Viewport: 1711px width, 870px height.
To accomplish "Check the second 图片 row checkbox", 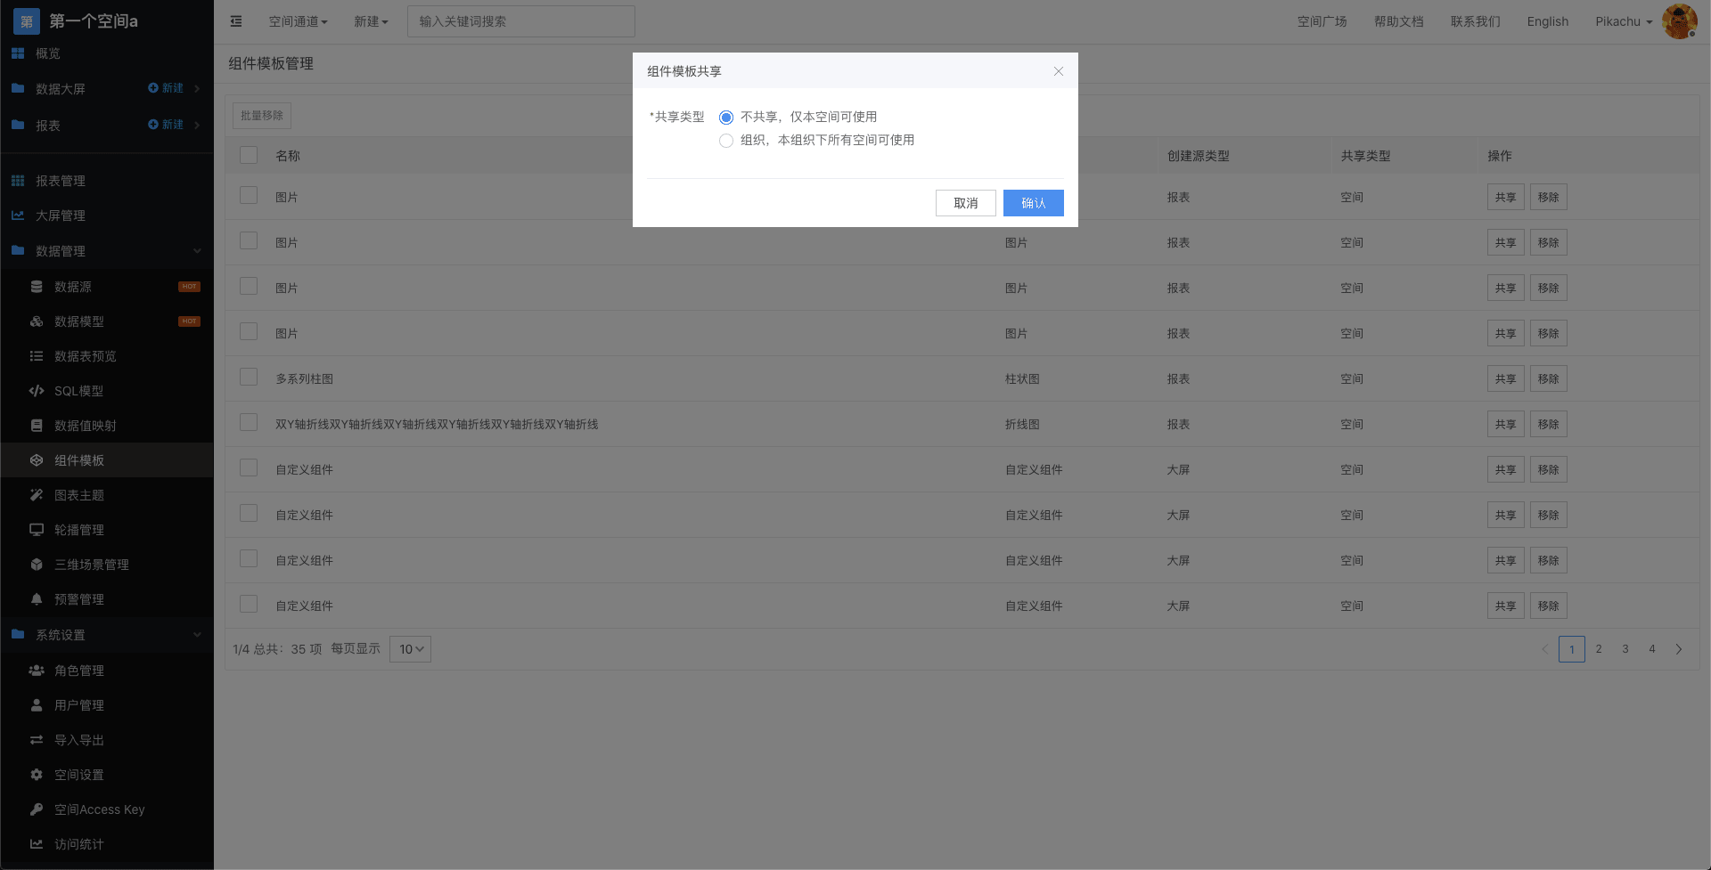I will click(x=249, y=240).
